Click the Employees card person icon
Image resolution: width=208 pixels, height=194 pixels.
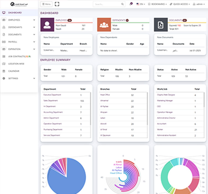click(47, 25)
